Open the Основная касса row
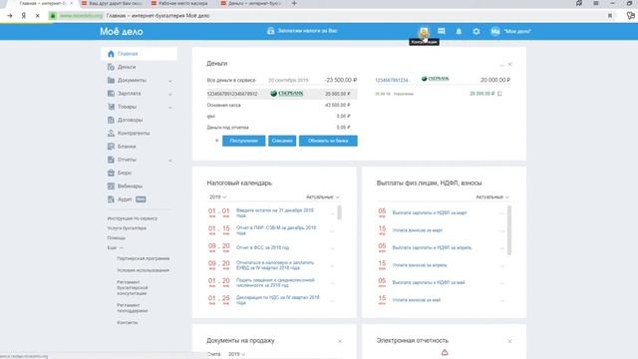This screenshot has width=638, height=359. tap(278, 105)
